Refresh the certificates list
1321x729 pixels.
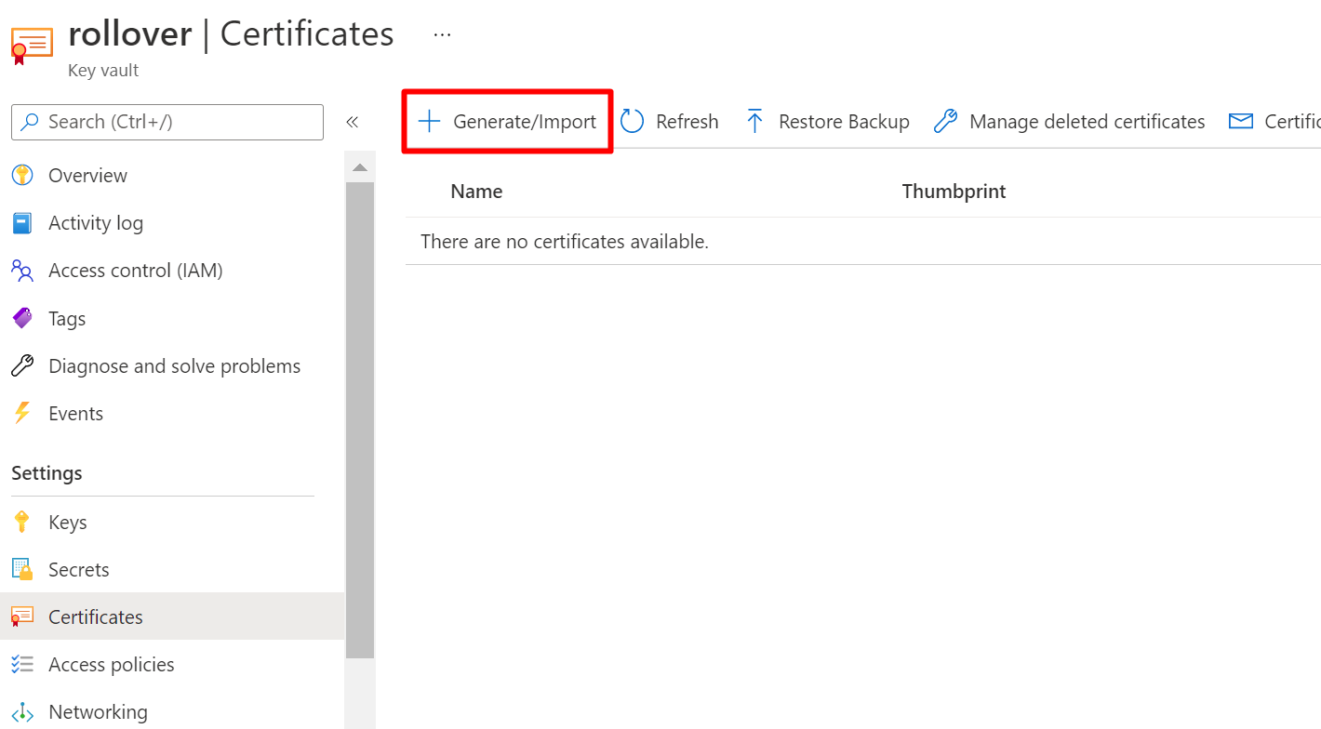[x=669, y=121]
